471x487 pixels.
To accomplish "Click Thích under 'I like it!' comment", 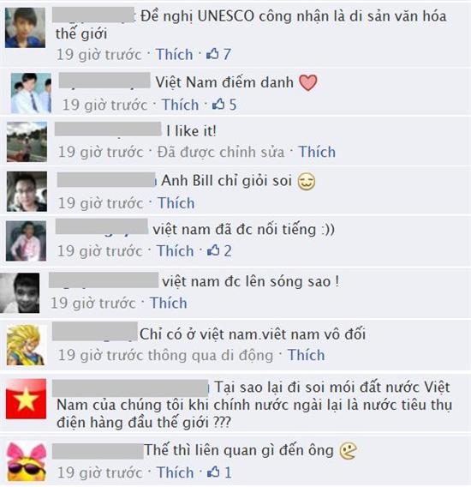I will [317, 153].
